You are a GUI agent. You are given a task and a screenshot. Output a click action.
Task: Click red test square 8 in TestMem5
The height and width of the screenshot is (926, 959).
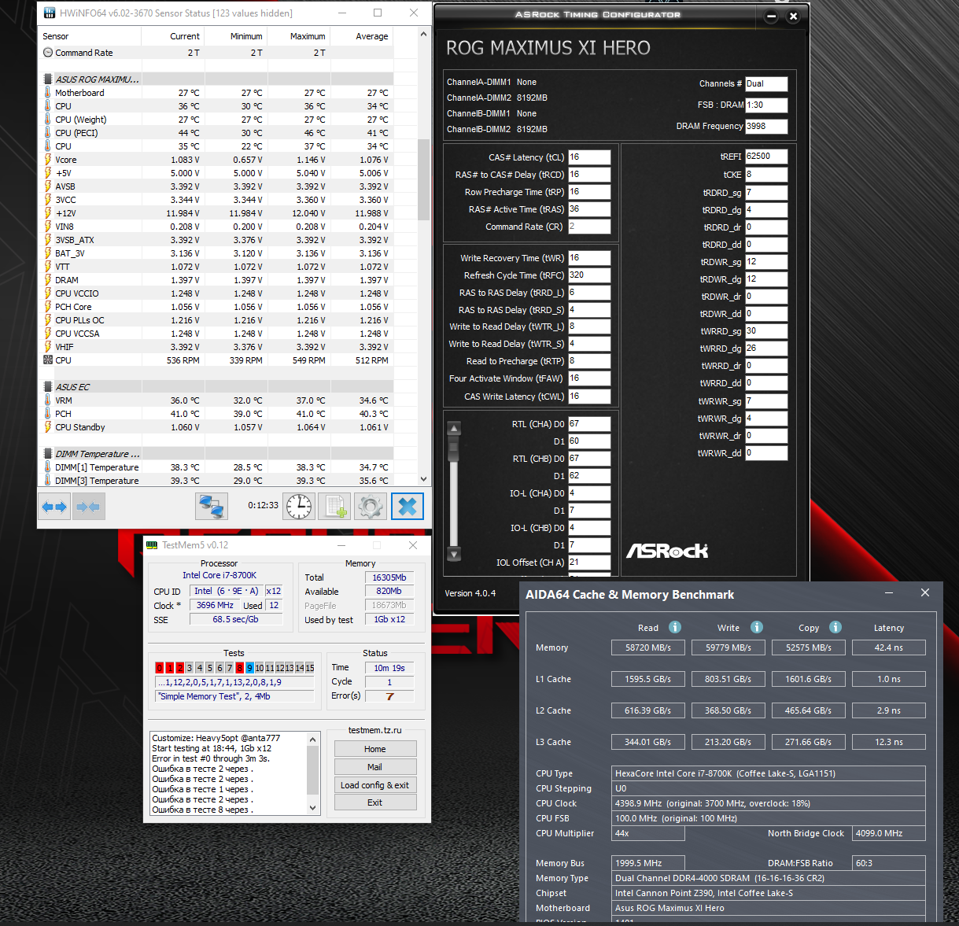[240, 668]
